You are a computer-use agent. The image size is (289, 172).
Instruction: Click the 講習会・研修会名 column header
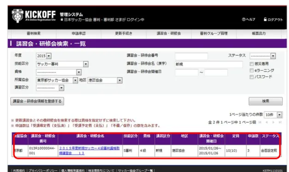90,138
